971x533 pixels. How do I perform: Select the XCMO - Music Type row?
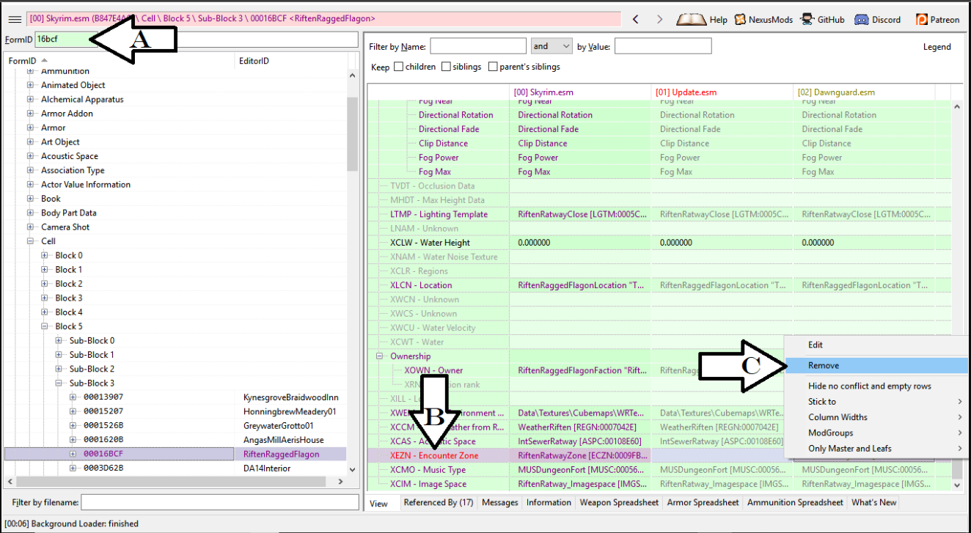coord(438,470)
